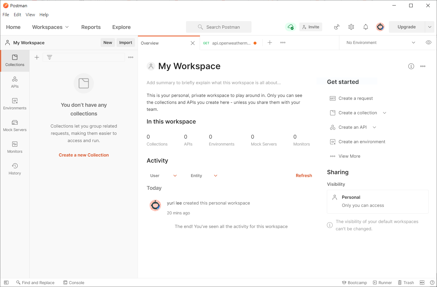Click Create a request
This screenshot has width=437, height=287.
[351, 98]
